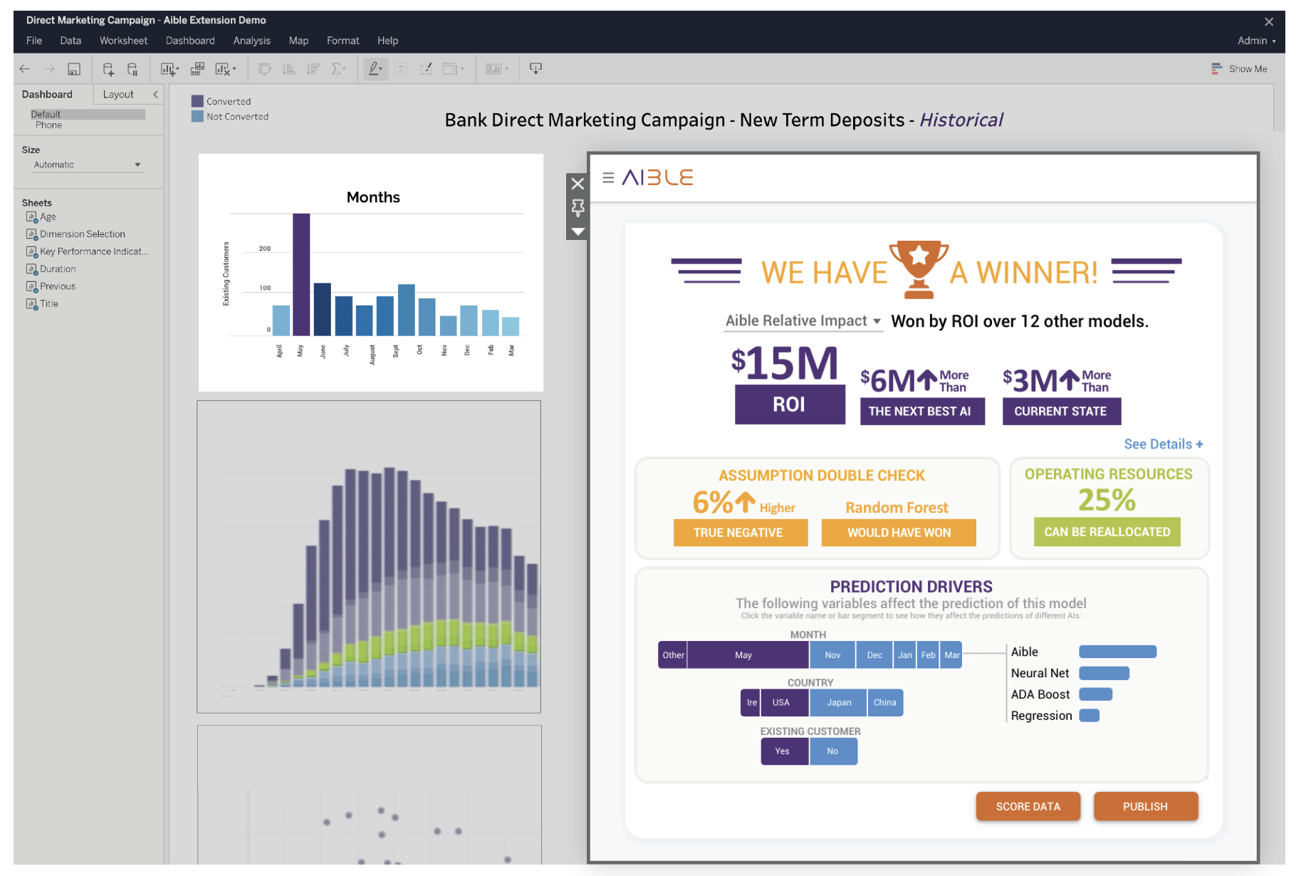Open the Admin user dropdown
This screenshot has width=1306, height=876.
(x=1256, y=41)
